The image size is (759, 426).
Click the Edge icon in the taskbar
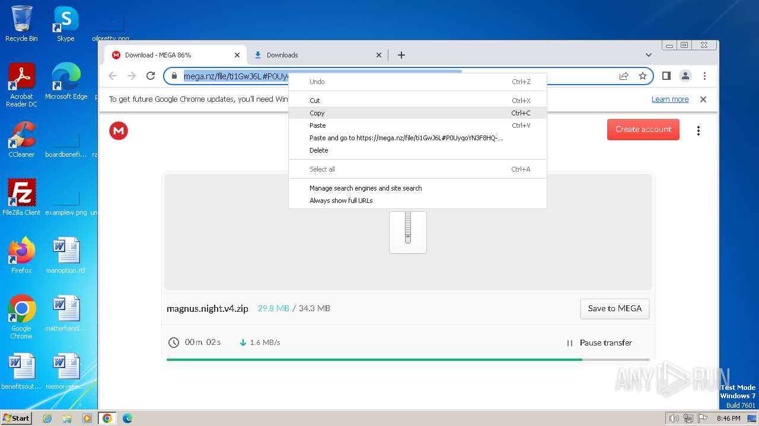[127, 418]
